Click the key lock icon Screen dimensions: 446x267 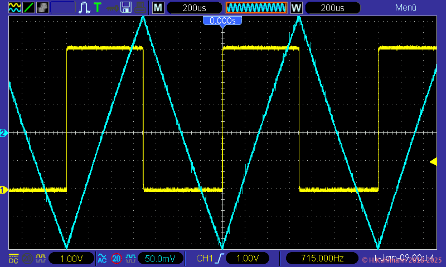(x=112, y=8)
